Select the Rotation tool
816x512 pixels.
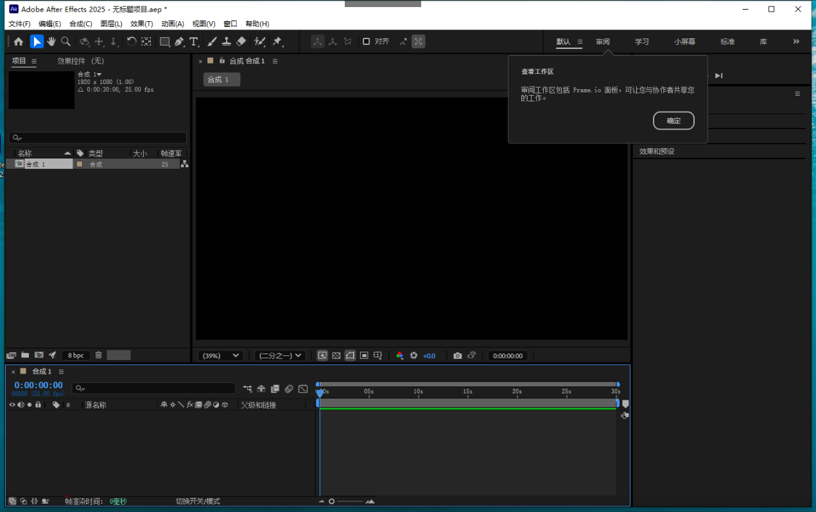[x=131, y=42]
